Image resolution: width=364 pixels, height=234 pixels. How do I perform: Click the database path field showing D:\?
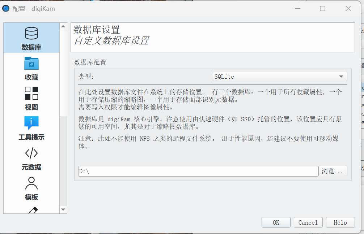point(198,171)
